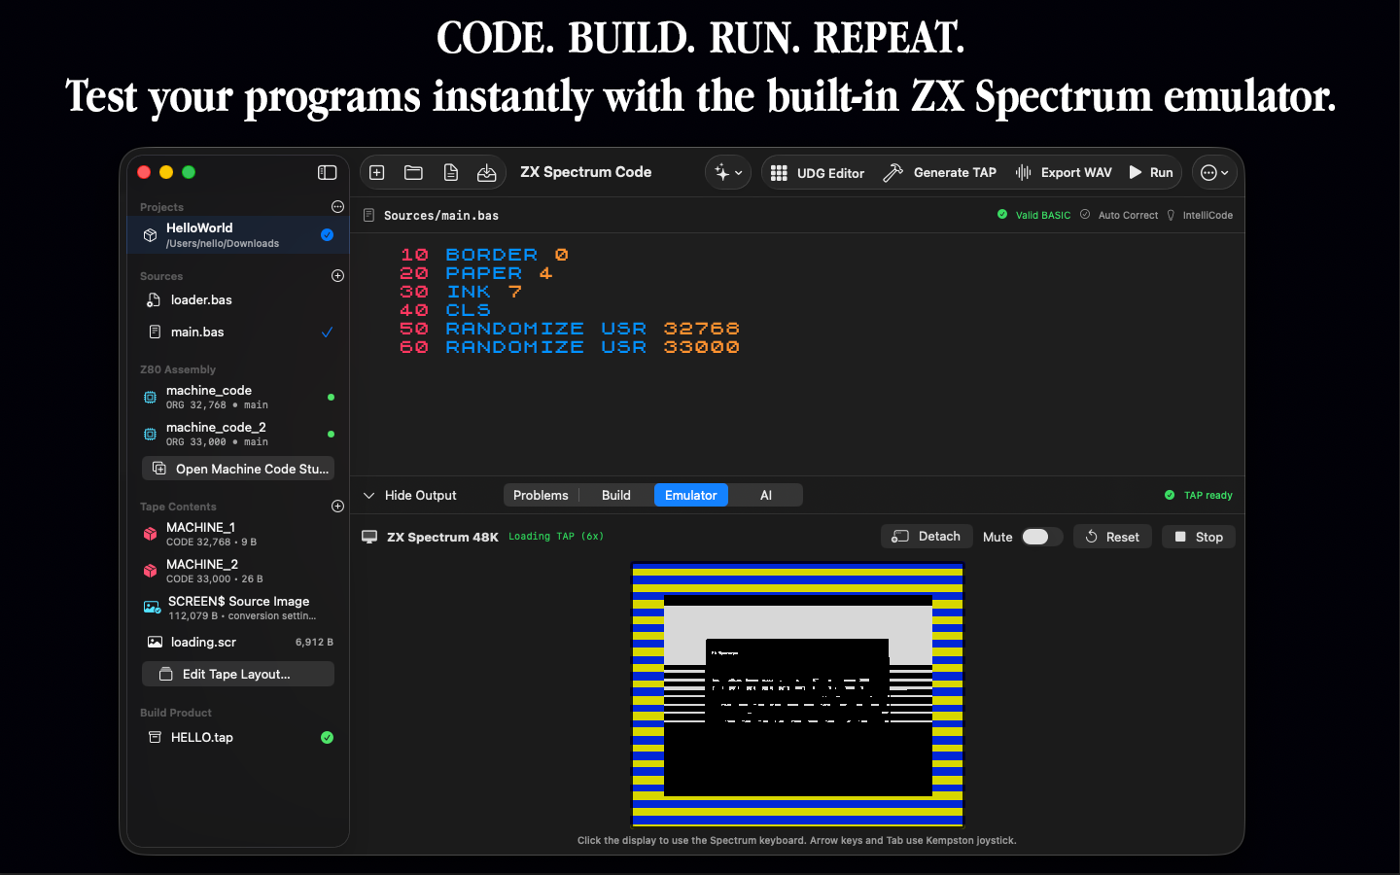Select HELLO.tap build product

click(x=238, y=737)
